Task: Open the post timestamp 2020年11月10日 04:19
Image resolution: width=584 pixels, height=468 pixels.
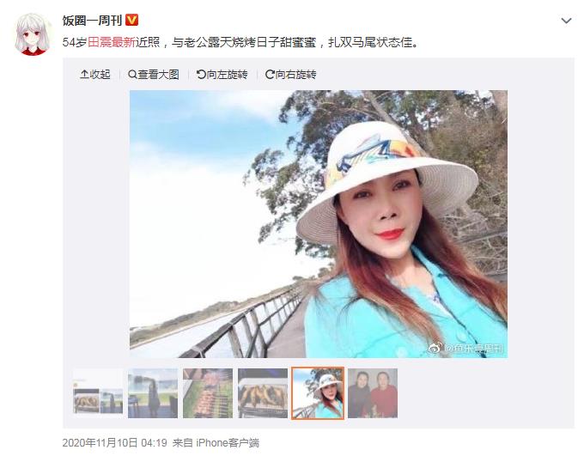Action: pos(115,443)
